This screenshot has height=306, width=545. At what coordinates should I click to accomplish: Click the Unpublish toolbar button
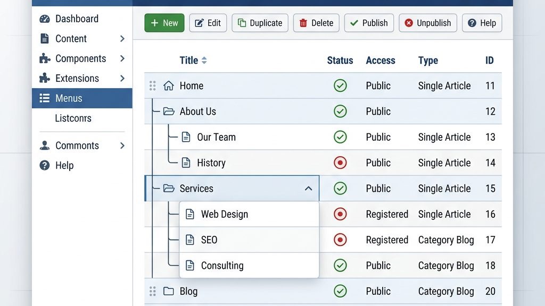click(428, 23)
